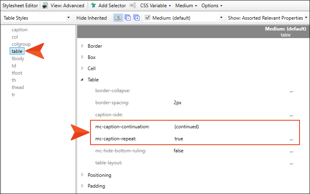Click the Add Selector plus icon
The height and width of the screenshot is (194, 310).
click(93, 6)
